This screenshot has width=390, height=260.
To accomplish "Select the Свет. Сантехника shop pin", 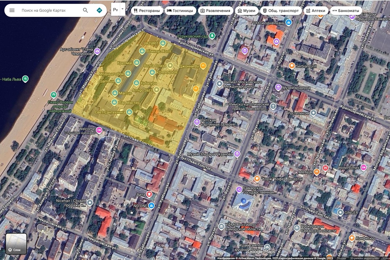I will coord(130,112).
